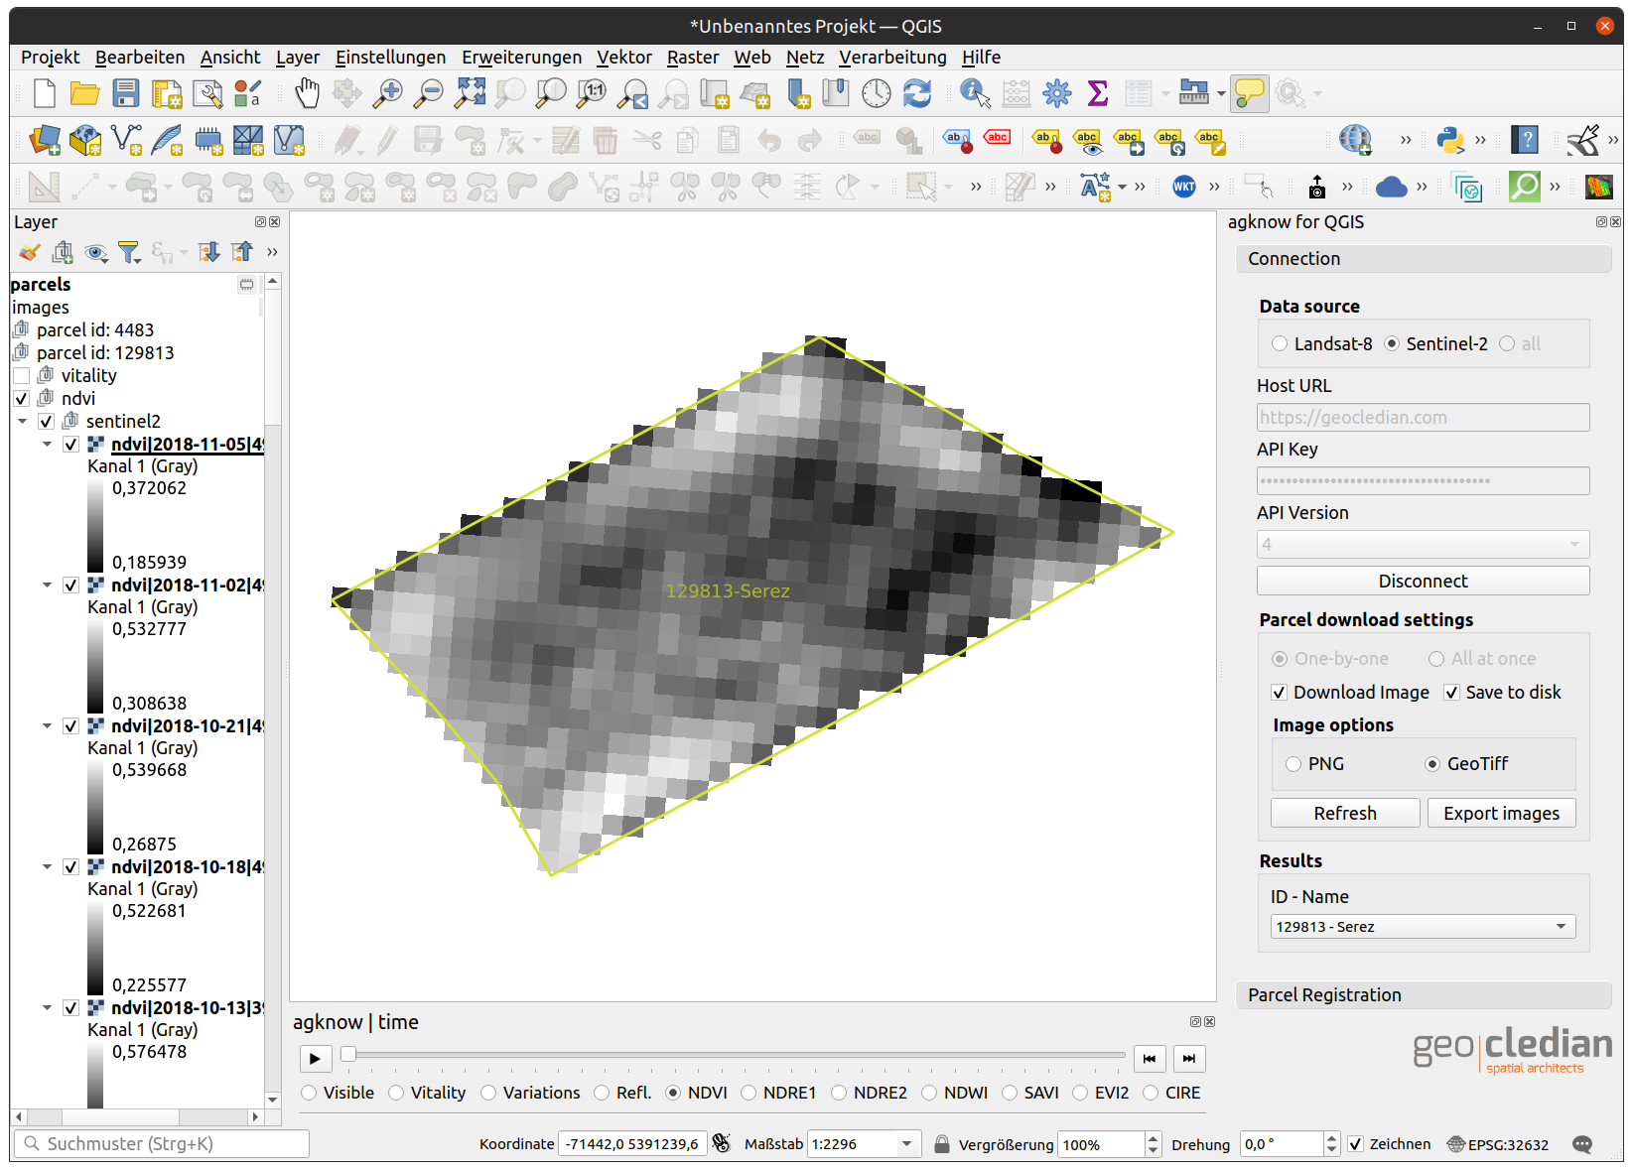Image resolution: width=1633 pixels, height=1171 pixels.
Task: Open project using the folder icon
Action: tap(85, 94)
